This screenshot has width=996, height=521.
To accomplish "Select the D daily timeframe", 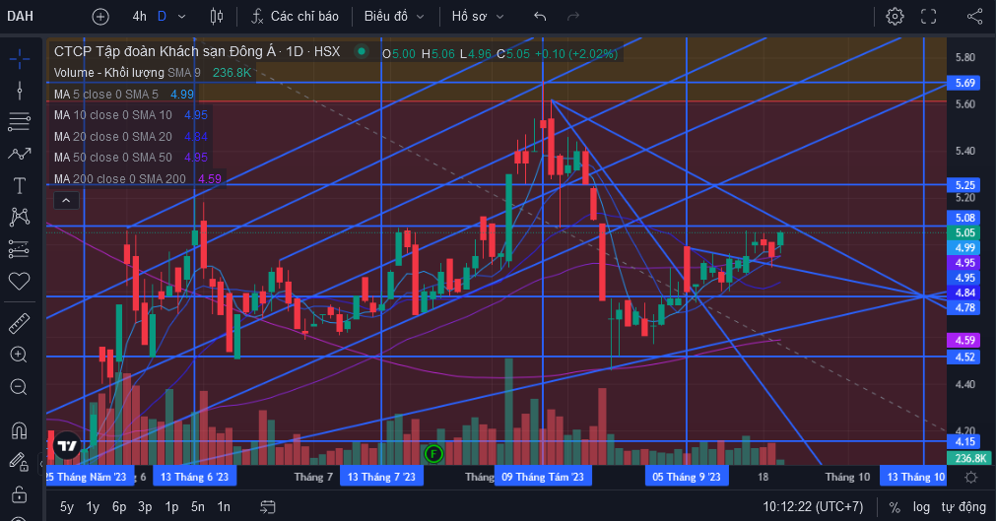I will coord(162,17).
